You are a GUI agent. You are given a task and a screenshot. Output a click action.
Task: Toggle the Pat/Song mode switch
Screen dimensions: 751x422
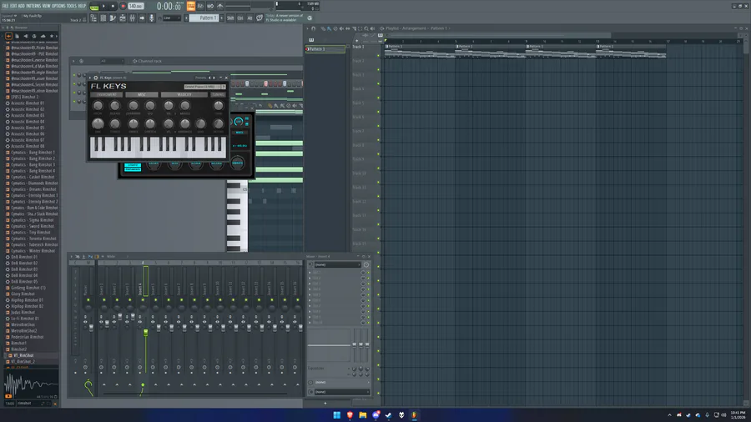click(x=94, y=7)
